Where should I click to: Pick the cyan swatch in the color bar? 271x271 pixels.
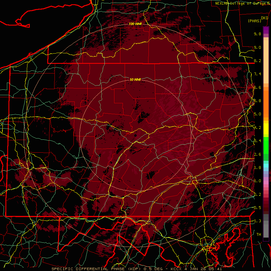(266, 166)
